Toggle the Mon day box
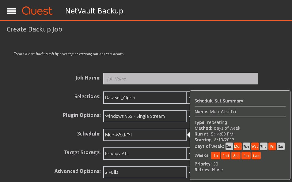The width and height of the screenshot is (292, 182). (238, 147)
